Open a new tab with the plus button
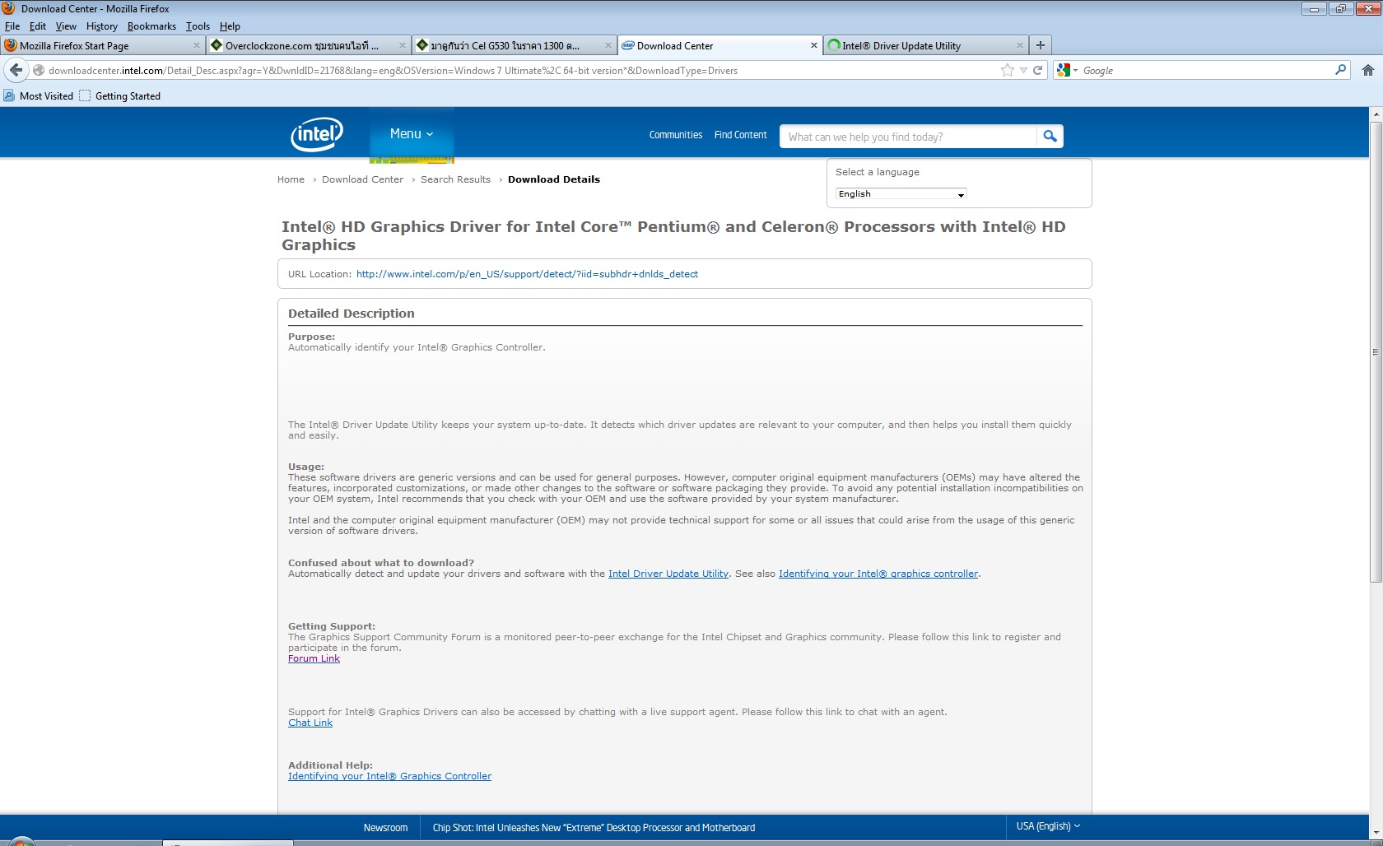 point(1041,45)
